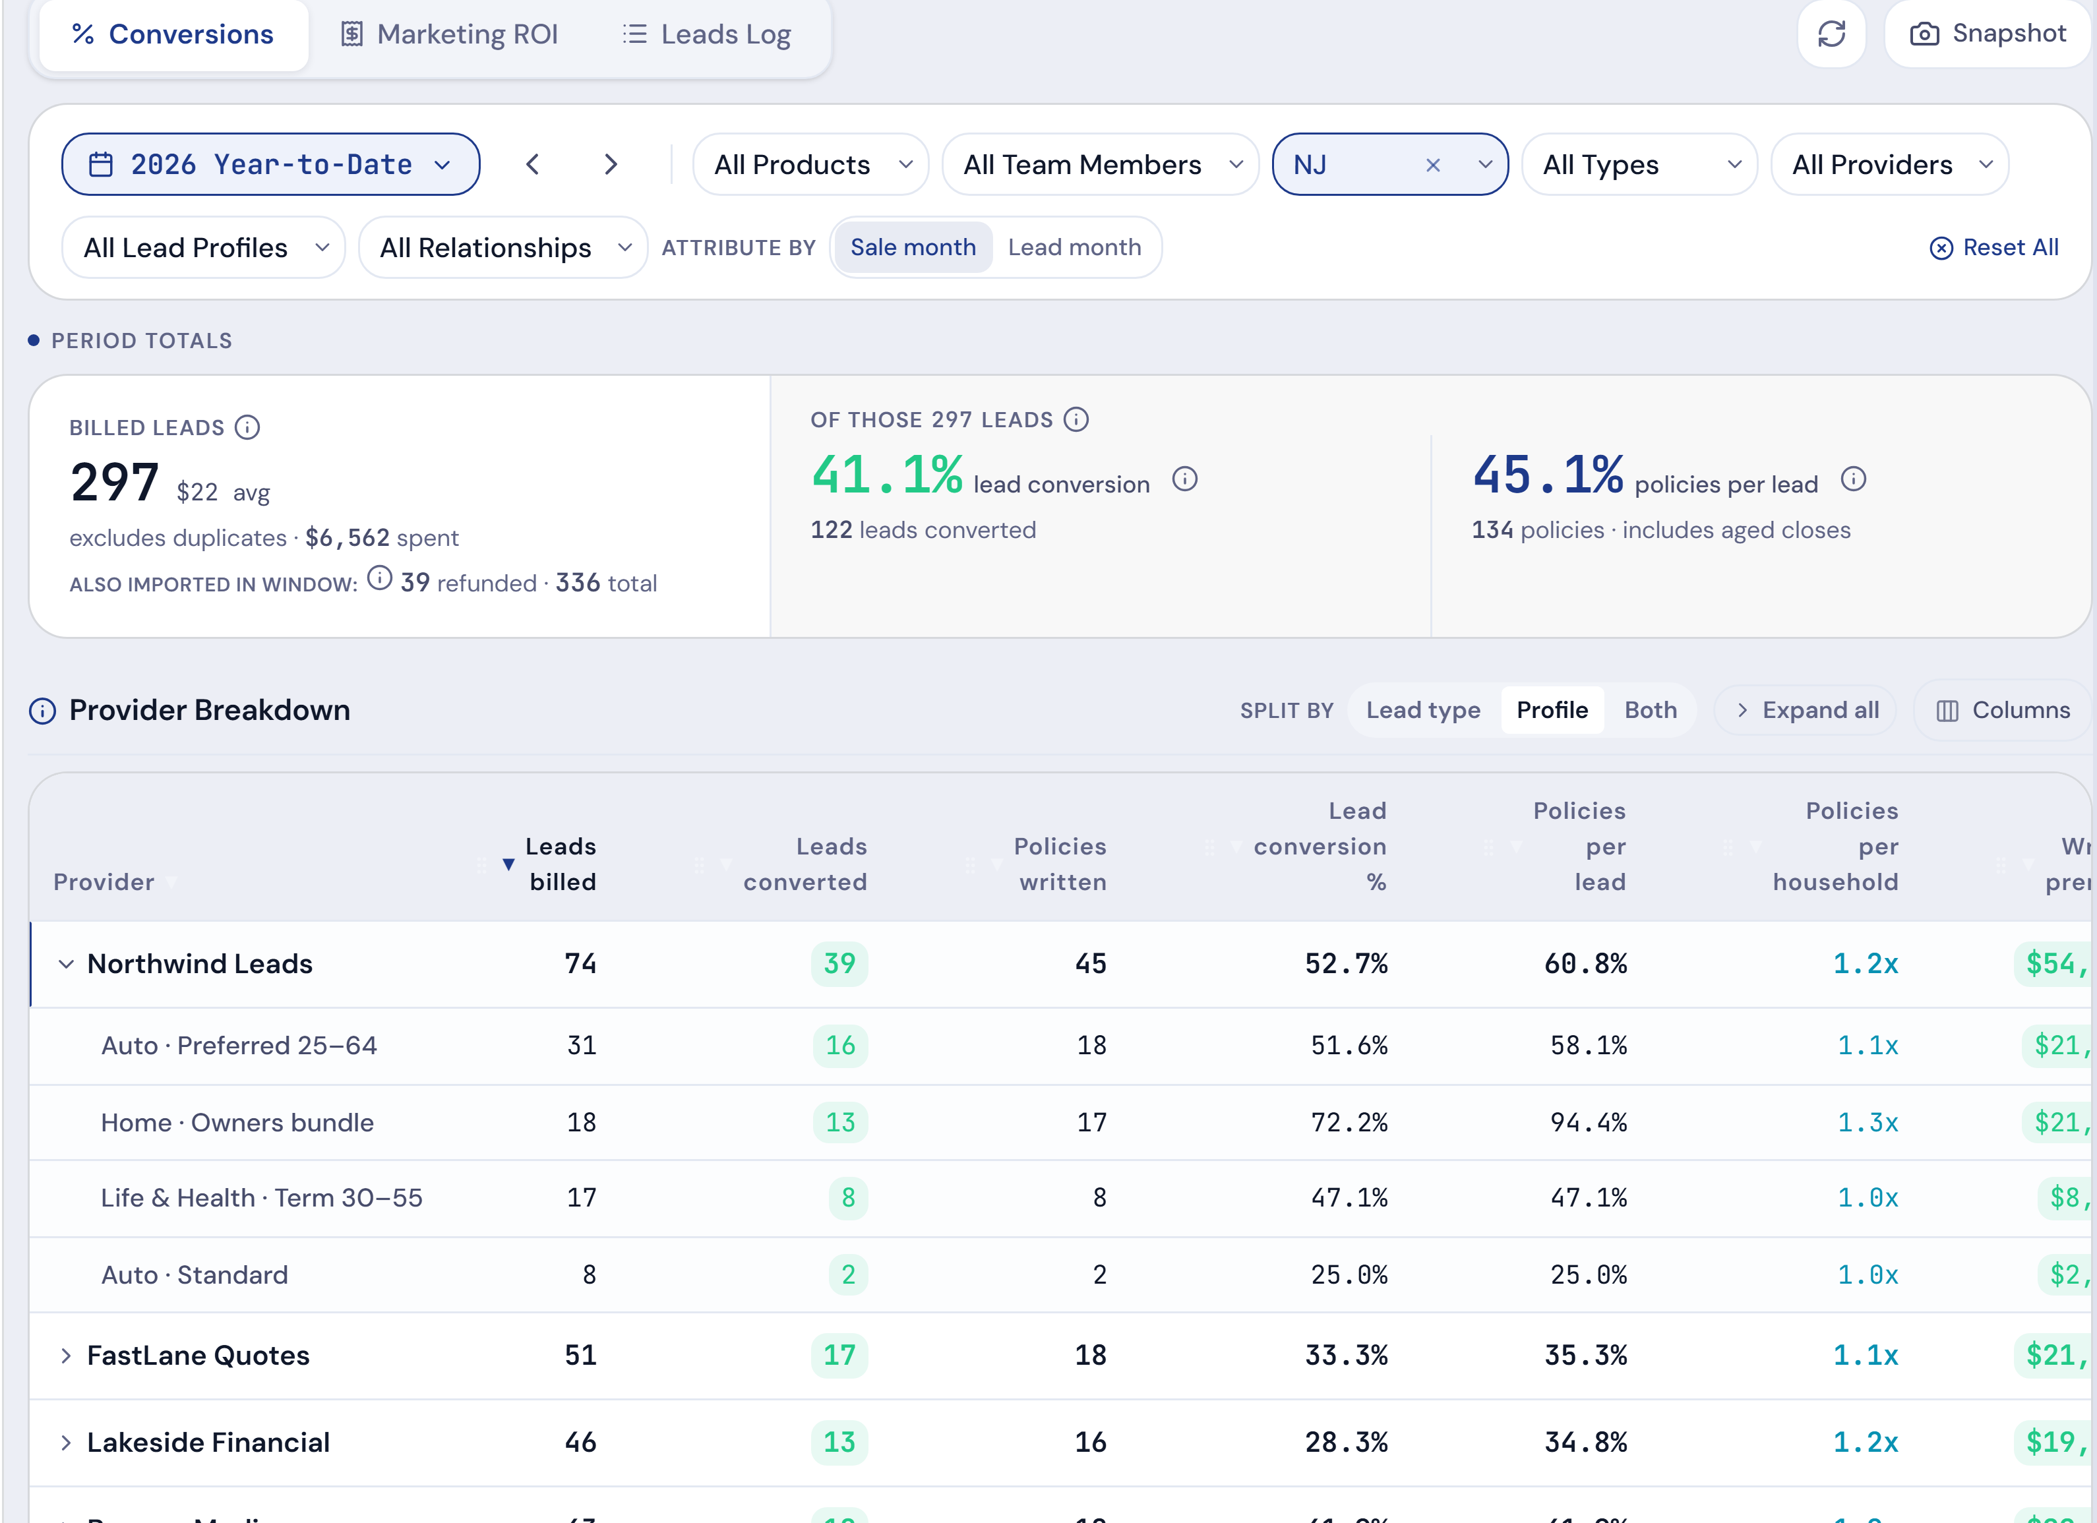Image resolution: width=2097 pixels, height=1523 pixels.
Task: Expand the Lakeside Financial row
Action: coord(66,1443)
